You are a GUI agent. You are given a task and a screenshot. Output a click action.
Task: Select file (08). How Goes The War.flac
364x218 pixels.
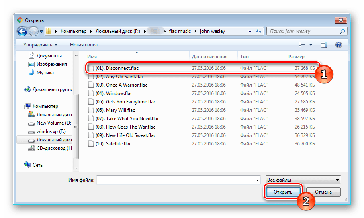point(202,127)
